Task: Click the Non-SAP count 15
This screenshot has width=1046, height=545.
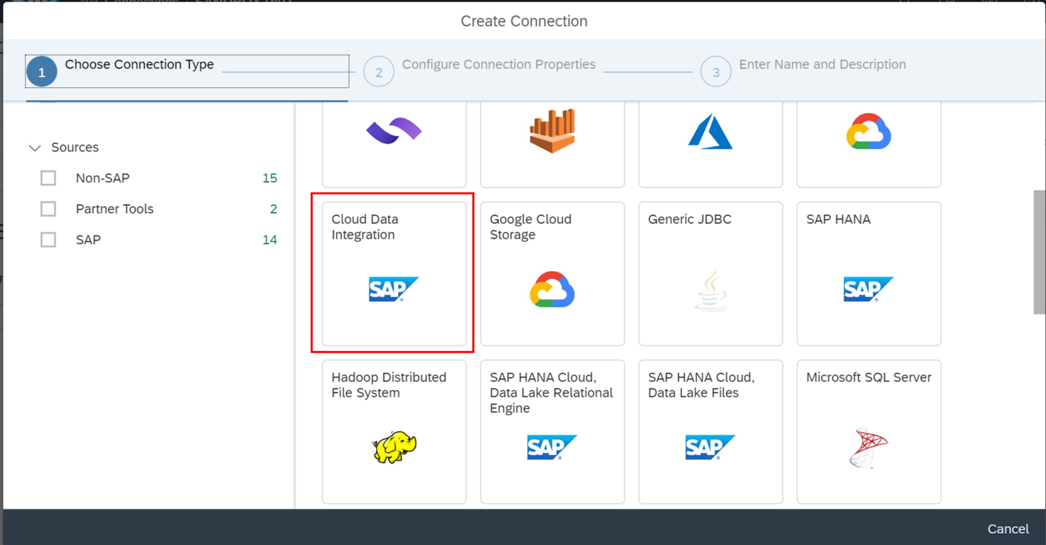Action: tap(270, 178)
